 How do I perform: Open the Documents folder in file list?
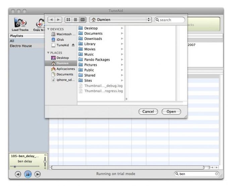click(101, 34)
